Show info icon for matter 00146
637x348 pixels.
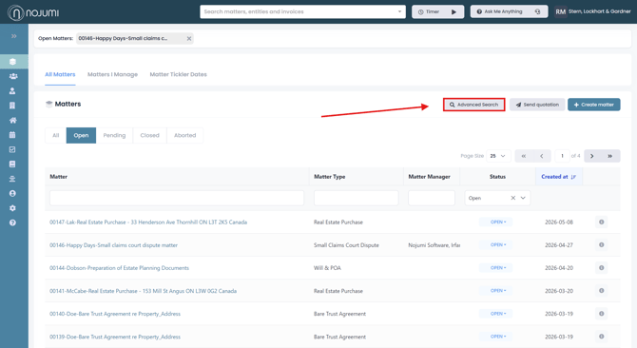tap(601, 245)
